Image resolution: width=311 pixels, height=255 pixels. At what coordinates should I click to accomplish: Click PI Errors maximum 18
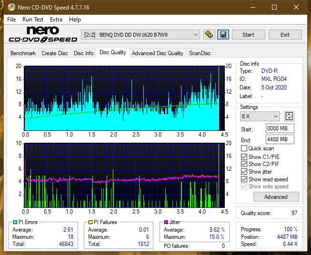coord(70,237)
